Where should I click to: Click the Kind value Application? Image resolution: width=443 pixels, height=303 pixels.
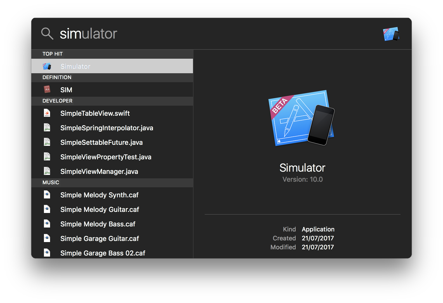pyautogui.click(x=318, y=229)
